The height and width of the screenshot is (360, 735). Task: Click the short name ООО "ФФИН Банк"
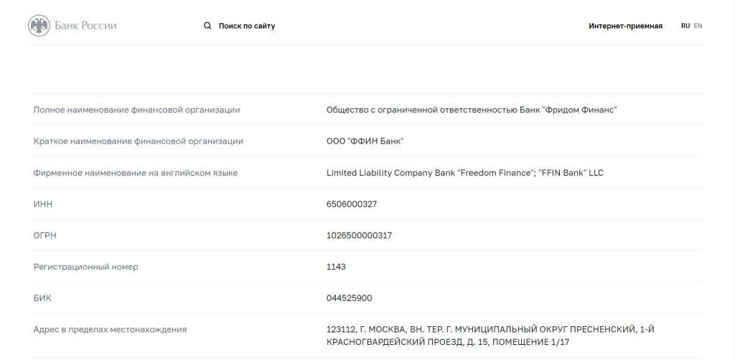tap(365, 141)
